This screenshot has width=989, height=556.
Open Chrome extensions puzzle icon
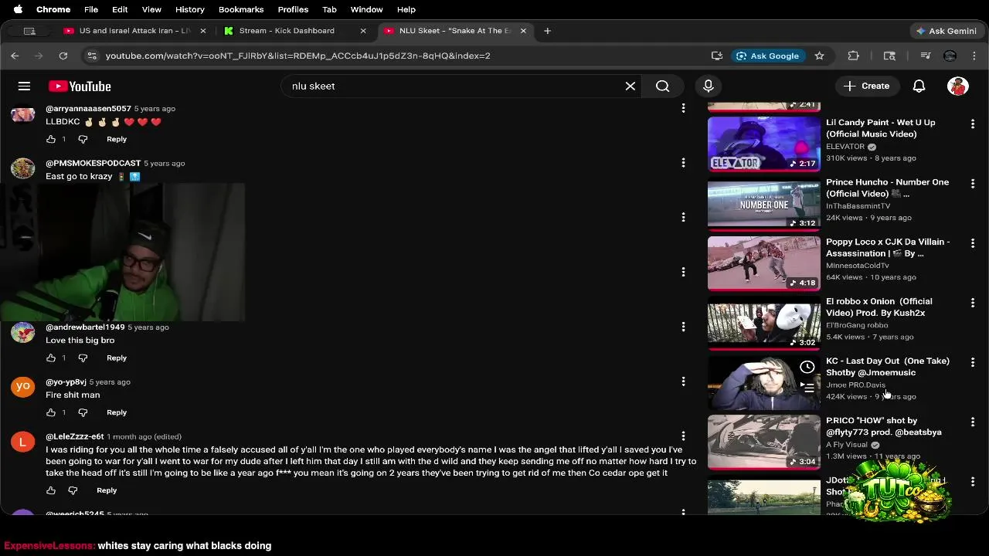pos(853,56)
